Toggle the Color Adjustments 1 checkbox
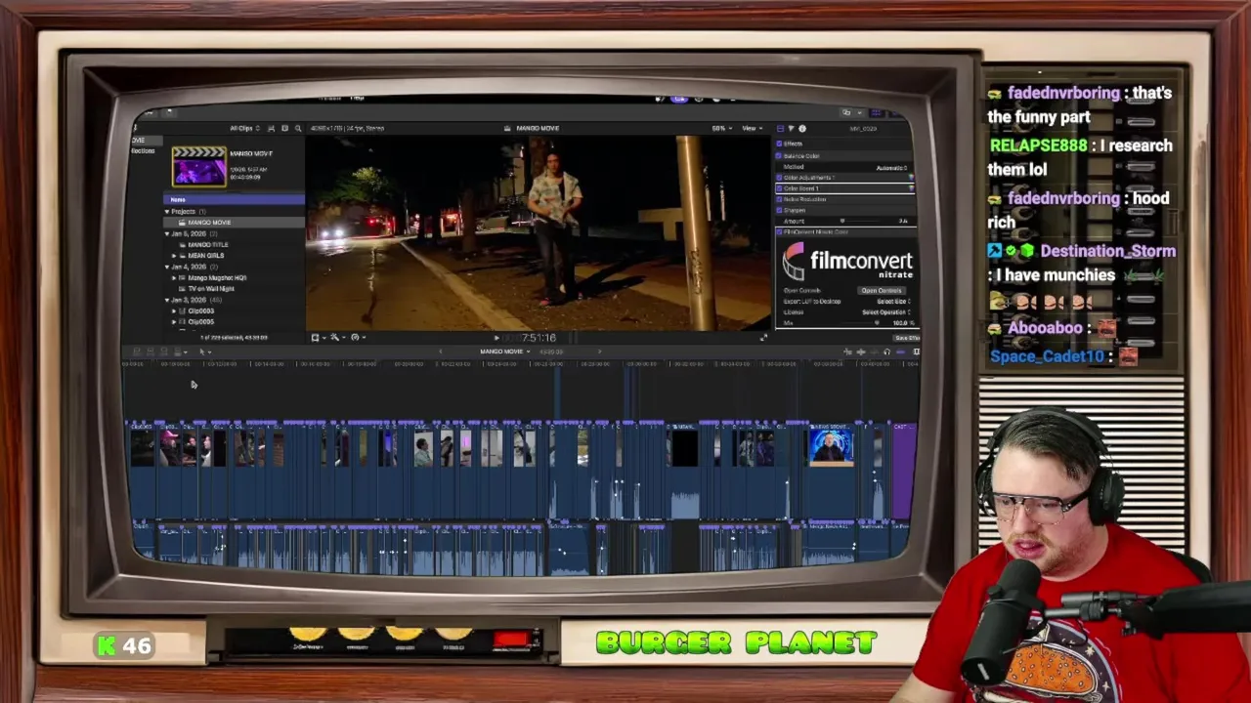1251x703 pixels. 779,178
